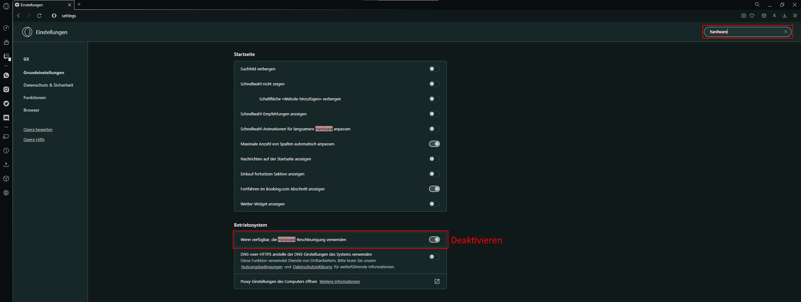The width and height of the screenshot is (801, 302).
Task: Enable 'Suchfeld verbergen'
Action: [434, 68]
